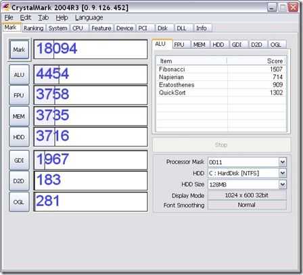The height and width of the screenshot is (275, 303).
Task: Expand the Processor Mask dropdown
Action: point(283,162)
